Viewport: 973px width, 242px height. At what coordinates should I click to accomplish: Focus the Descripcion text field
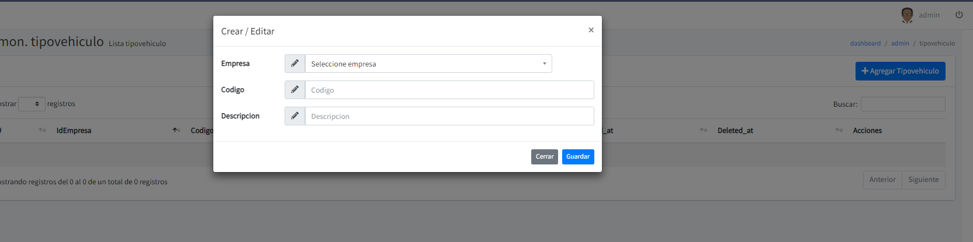[449, 116]
